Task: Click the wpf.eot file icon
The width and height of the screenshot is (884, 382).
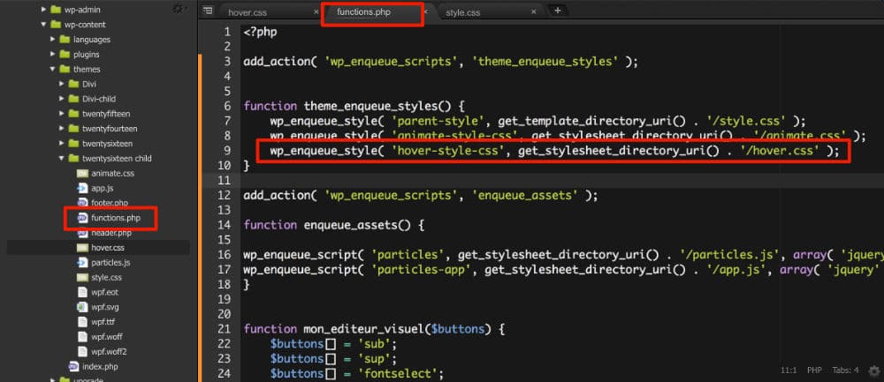Action: pyautogui.click(x=82, y=292)
